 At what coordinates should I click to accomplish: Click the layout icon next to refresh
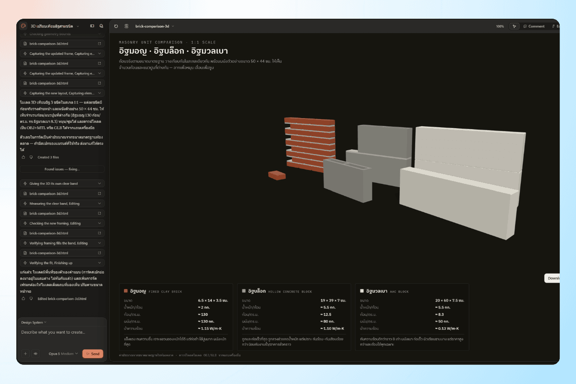click(x=126, y=26)
